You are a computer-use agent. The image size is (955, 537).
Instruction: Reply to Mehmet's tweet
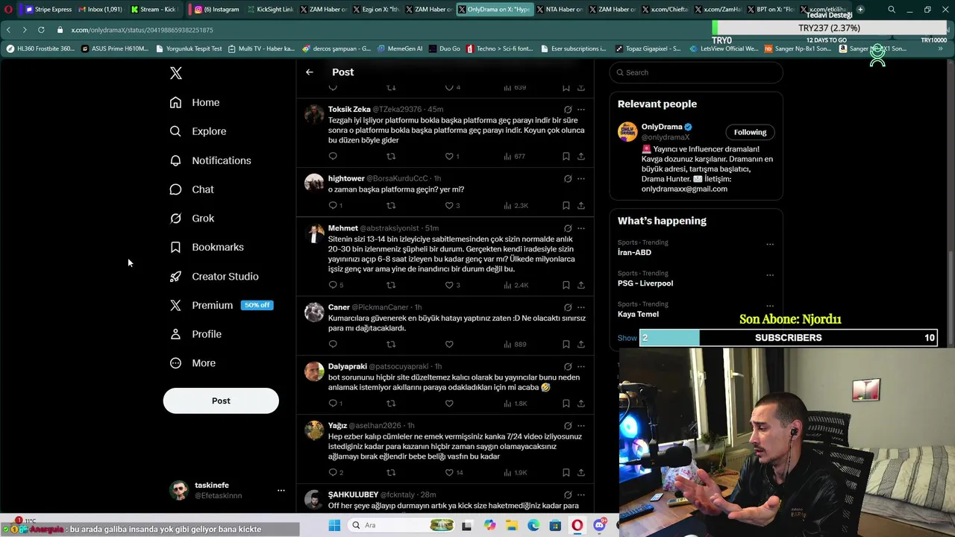point(333,285)
